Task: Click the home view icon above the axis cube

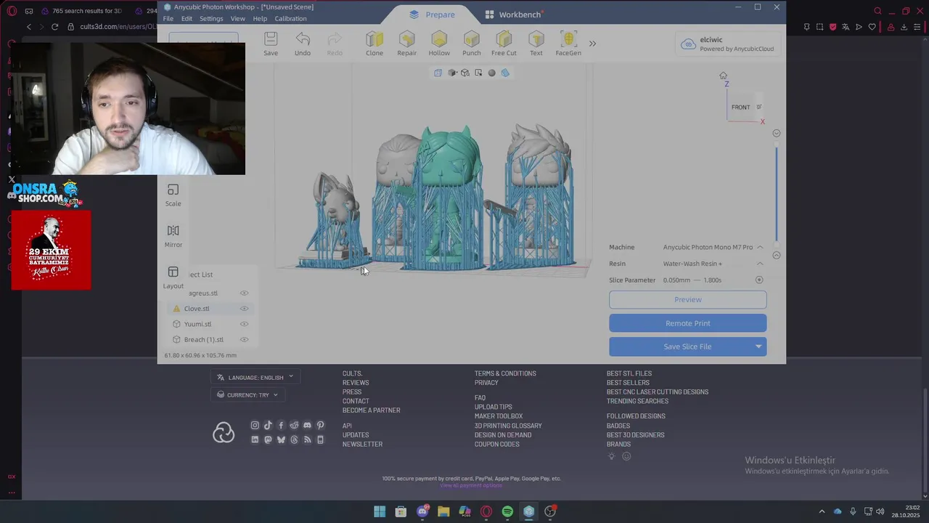Action: [723, 76]
